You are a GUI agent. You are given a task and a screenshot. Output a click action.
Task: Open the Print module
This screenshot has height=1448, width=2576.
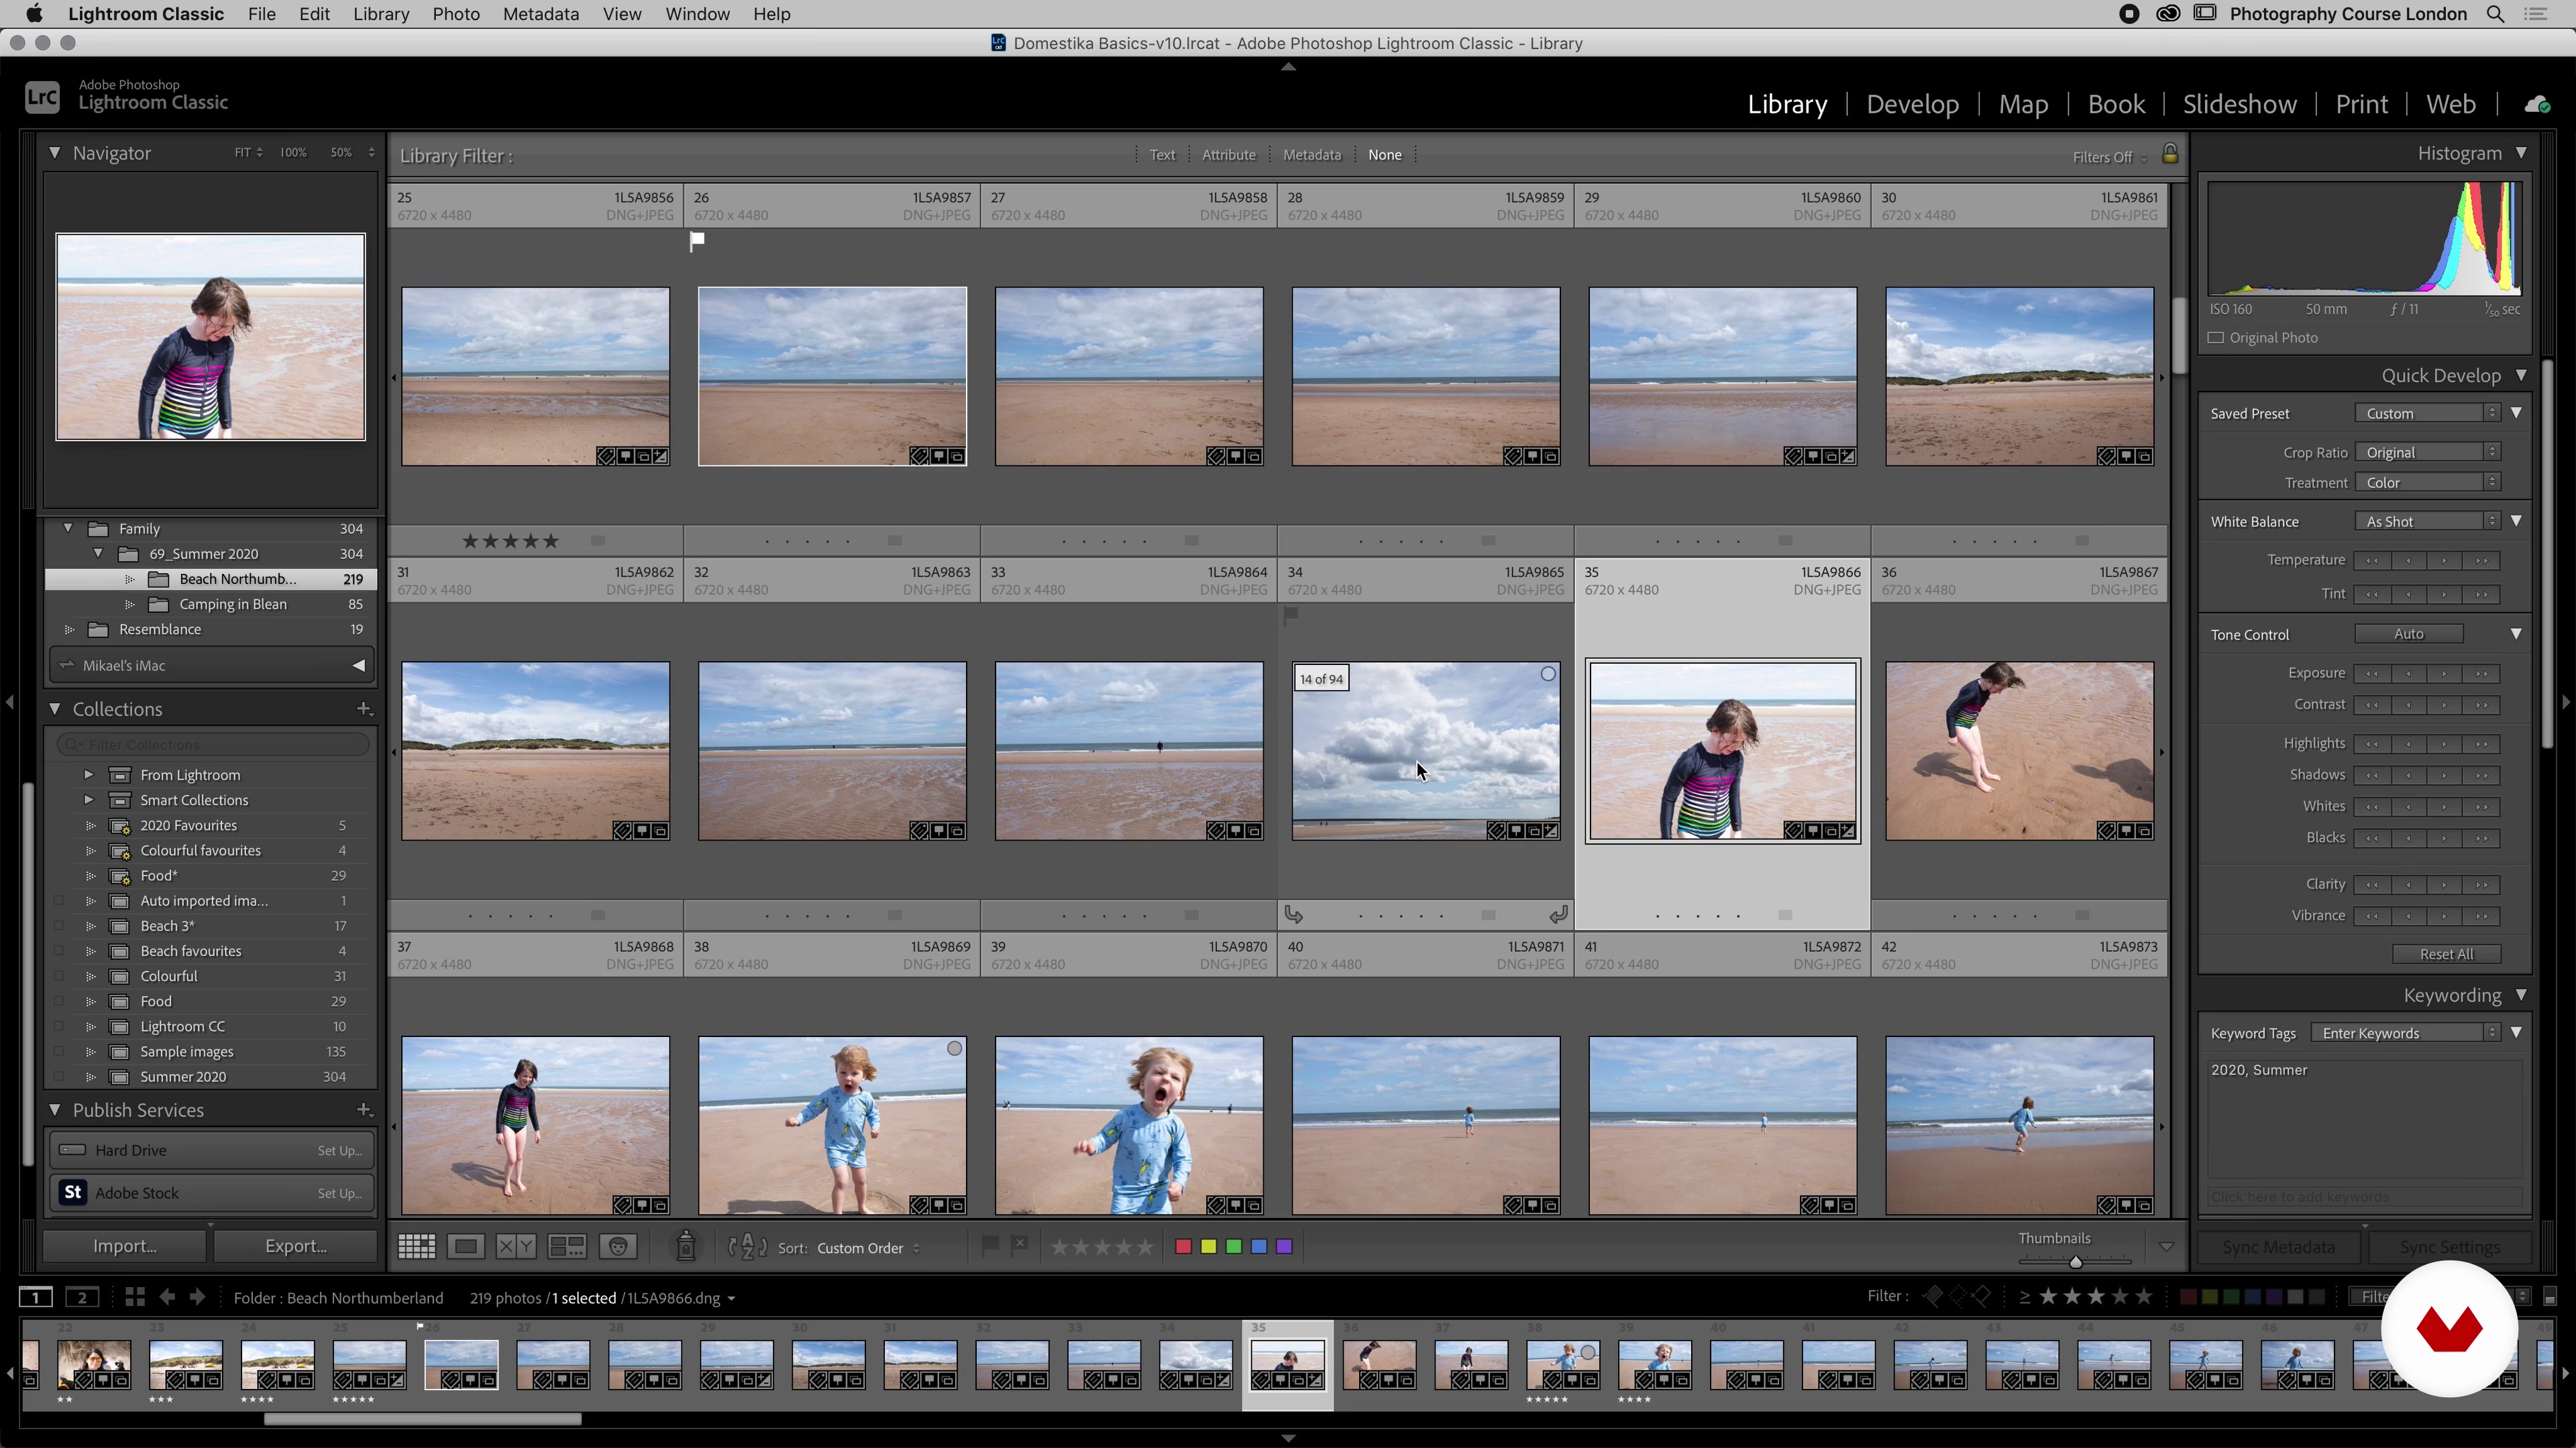pyautogui.click(x=2361, y=104)
